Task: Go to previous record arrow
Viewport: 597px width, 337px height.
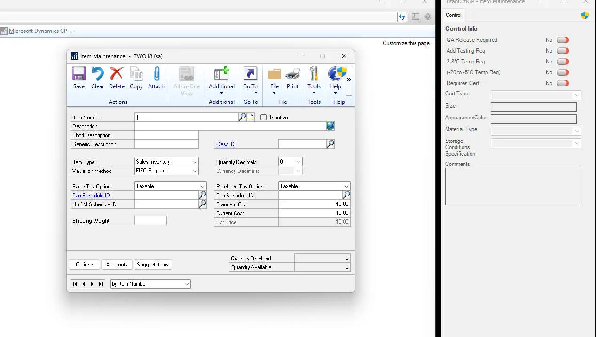Action: coord(84,284)
